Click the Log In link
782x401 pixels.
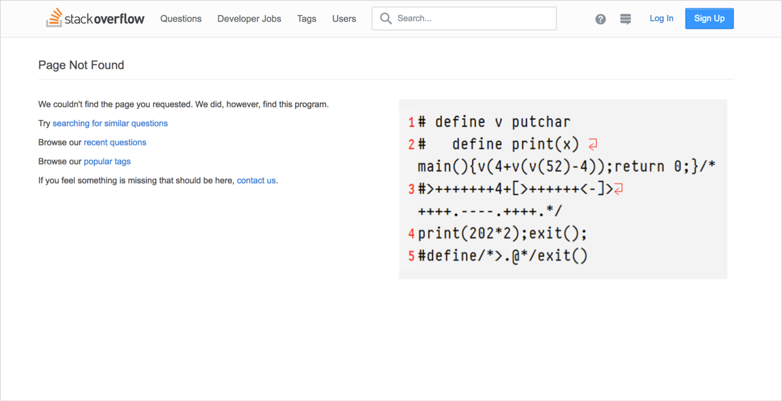(661, 18)
